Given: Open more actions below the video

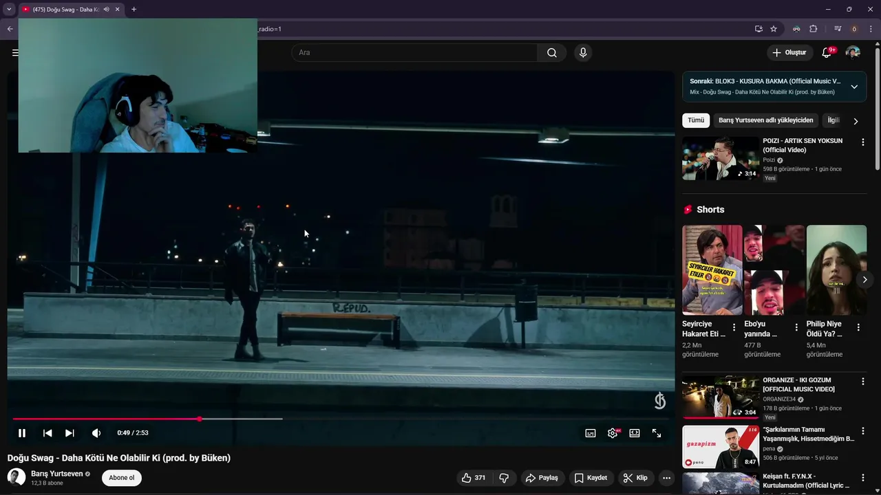Looking at the screenshot, I should tap(666, 478).
